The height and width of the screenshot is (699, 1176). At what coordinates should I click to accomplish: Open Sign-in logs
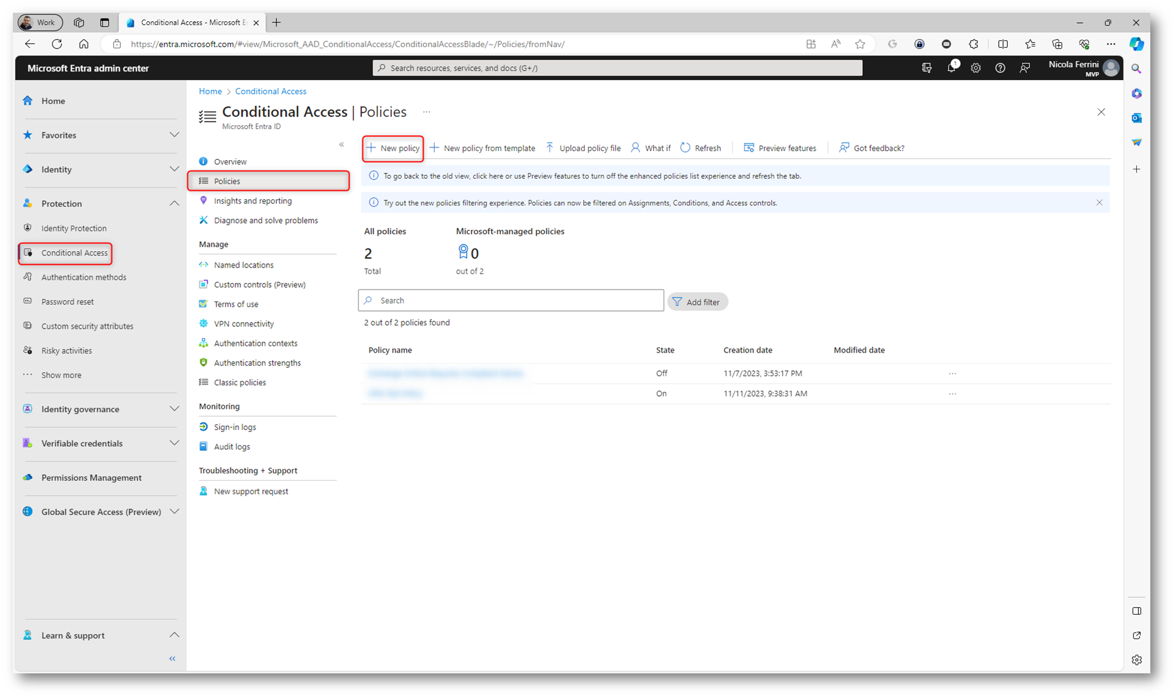click(x=235, y=426)
